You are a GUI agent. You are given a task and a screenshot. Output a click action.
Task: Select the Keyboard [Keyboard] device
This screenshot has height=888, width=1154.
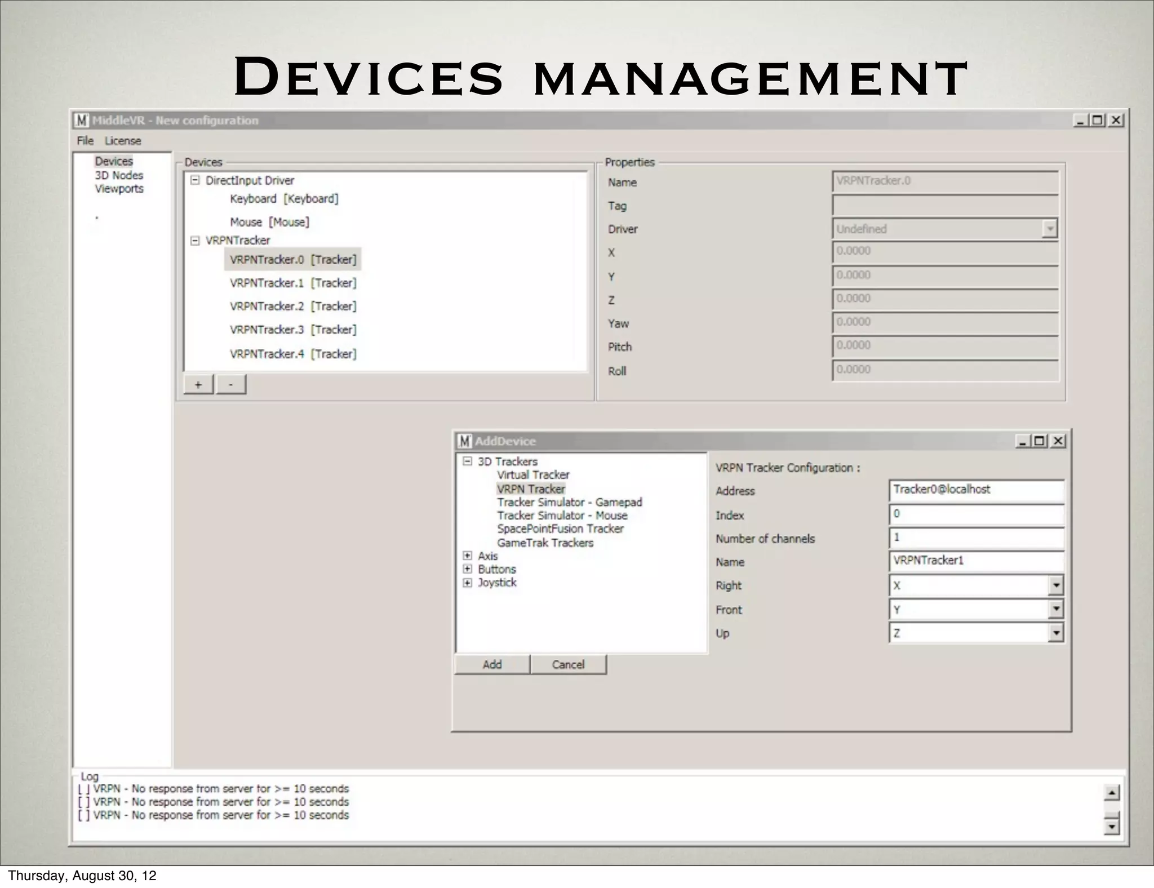[284, 199]
